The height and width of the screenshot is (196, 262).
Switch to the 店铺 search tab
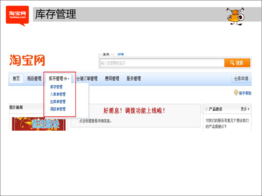click(121, 55)
